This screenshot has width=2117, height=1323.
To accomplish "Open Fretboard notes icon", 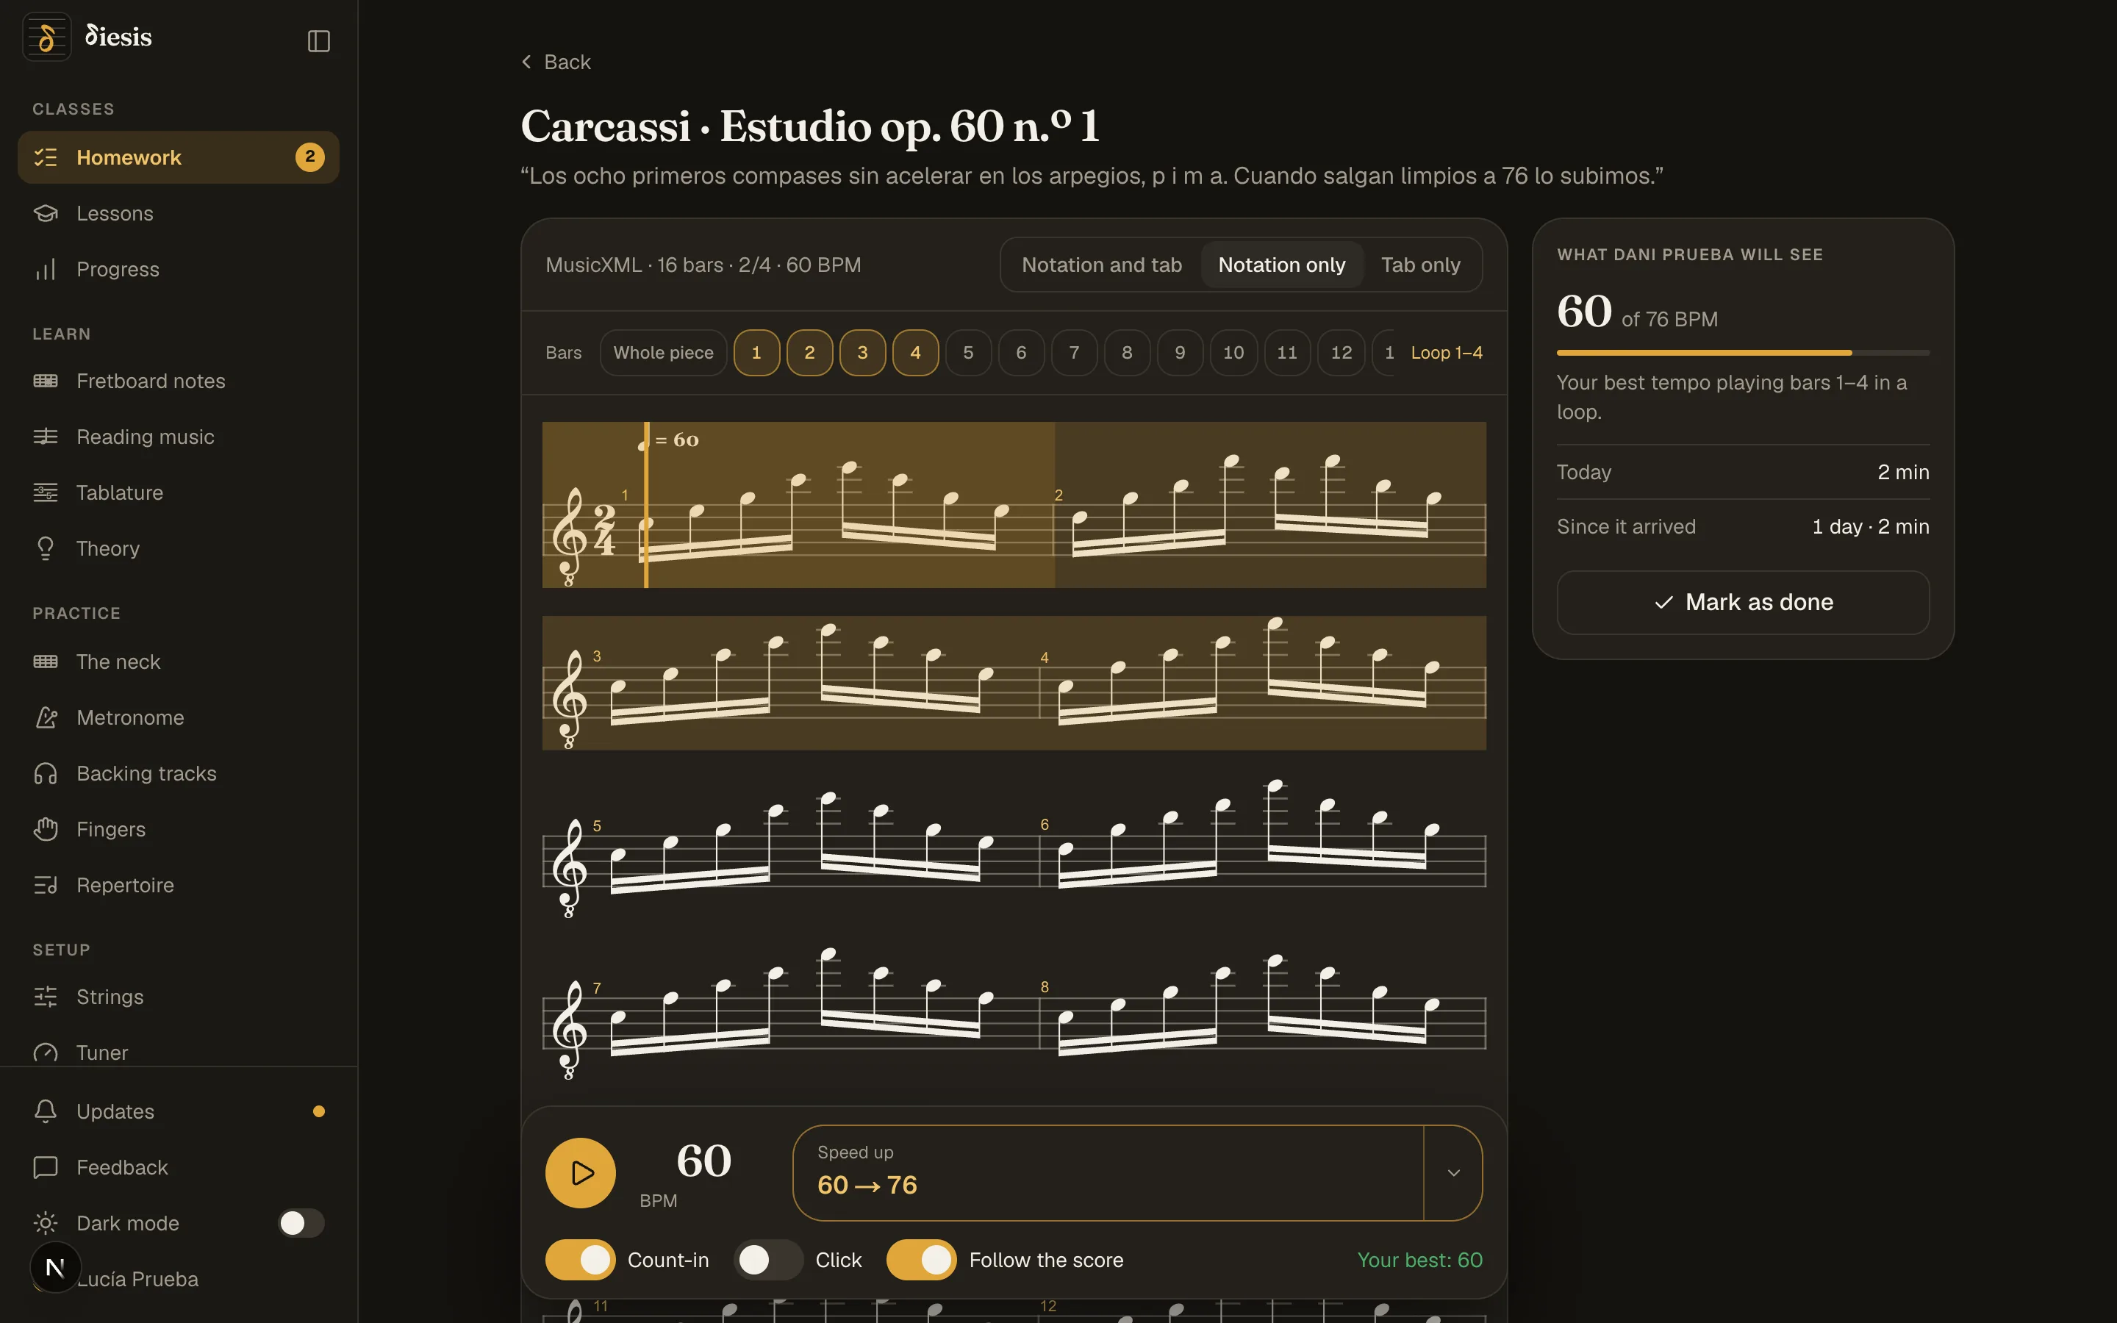I will click(46, 381).
